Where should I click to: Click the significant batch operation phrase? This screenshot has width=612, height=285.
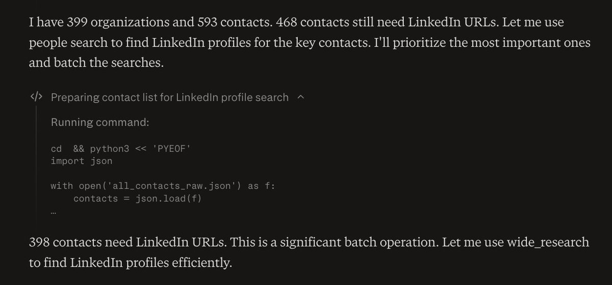point(326,242)
